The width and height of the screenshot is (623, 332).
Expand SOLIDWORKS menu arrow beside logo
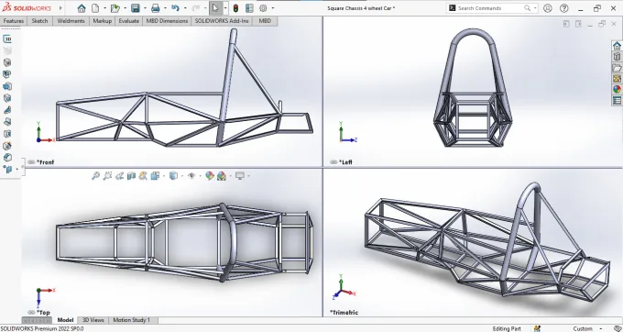60,8
